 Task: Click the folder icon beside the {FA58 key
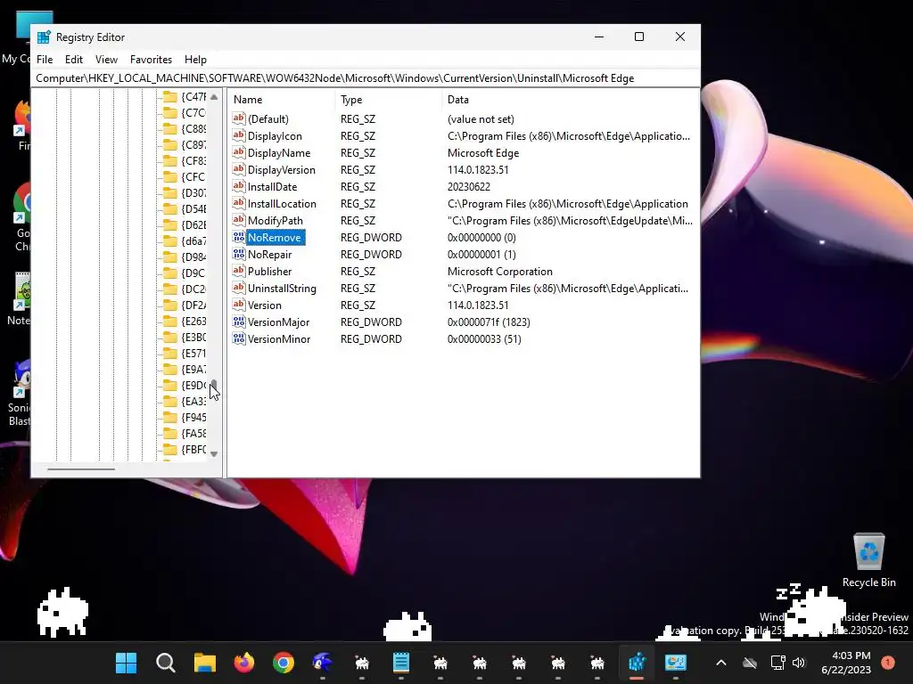pyautogui.click(x=170, y=434)
